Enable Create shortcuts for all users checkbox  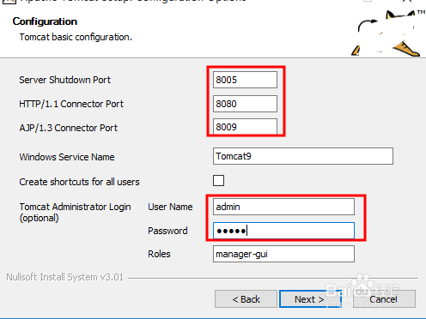coord(218,181)
